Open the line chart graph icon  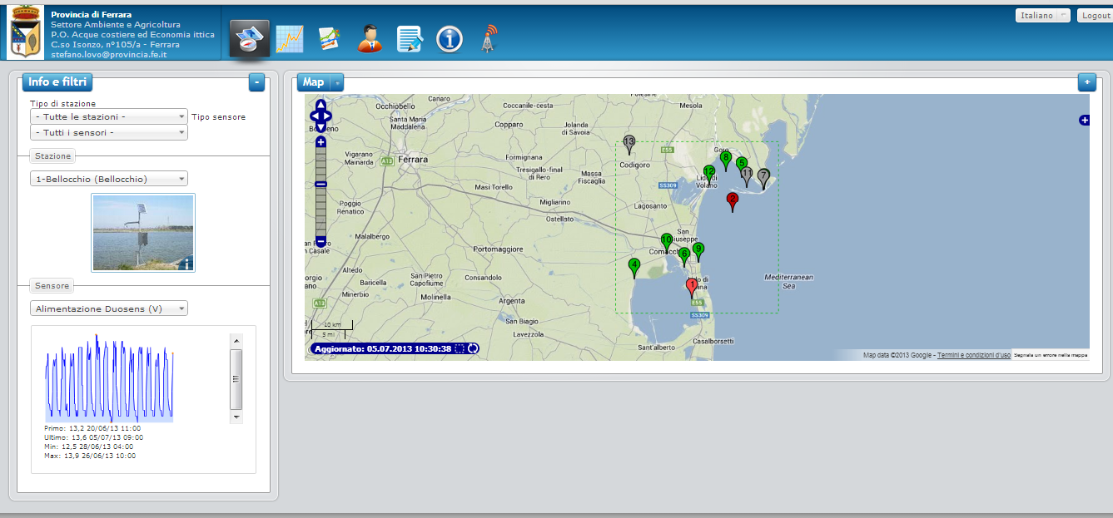pyautogui.click(x=290, y=39)
